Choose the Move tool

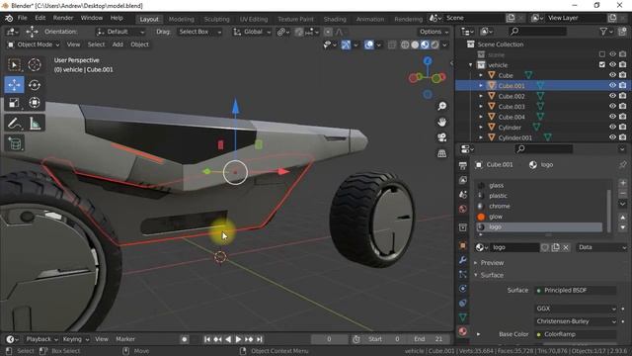[x=14, y=85]
